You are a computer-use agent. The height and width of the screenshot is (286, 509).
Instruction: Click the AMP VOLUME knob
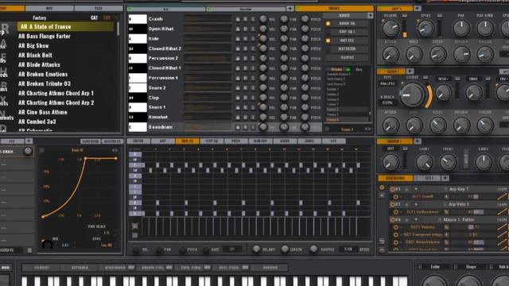tap(390, 29)
